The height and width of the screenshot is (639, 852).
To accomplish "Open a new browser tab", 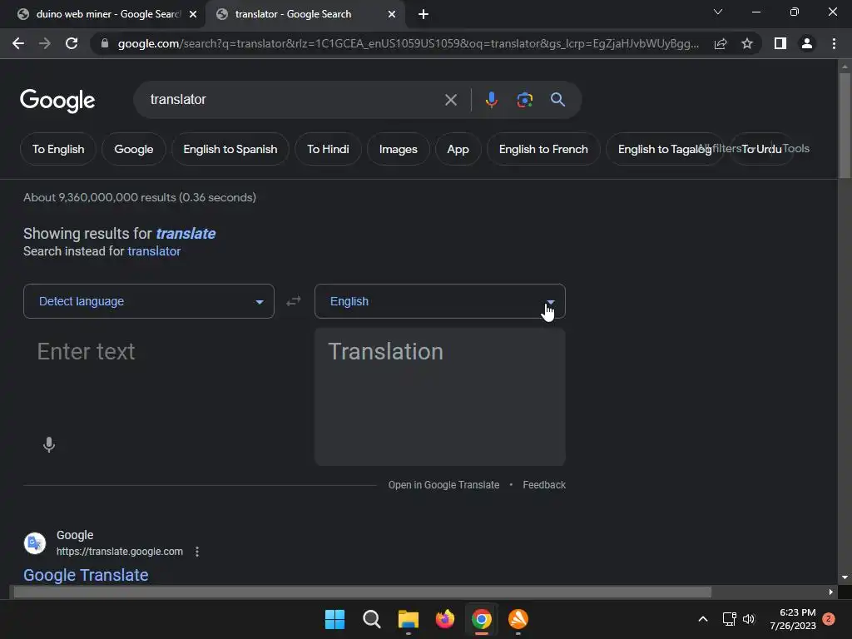I will 424,14.
